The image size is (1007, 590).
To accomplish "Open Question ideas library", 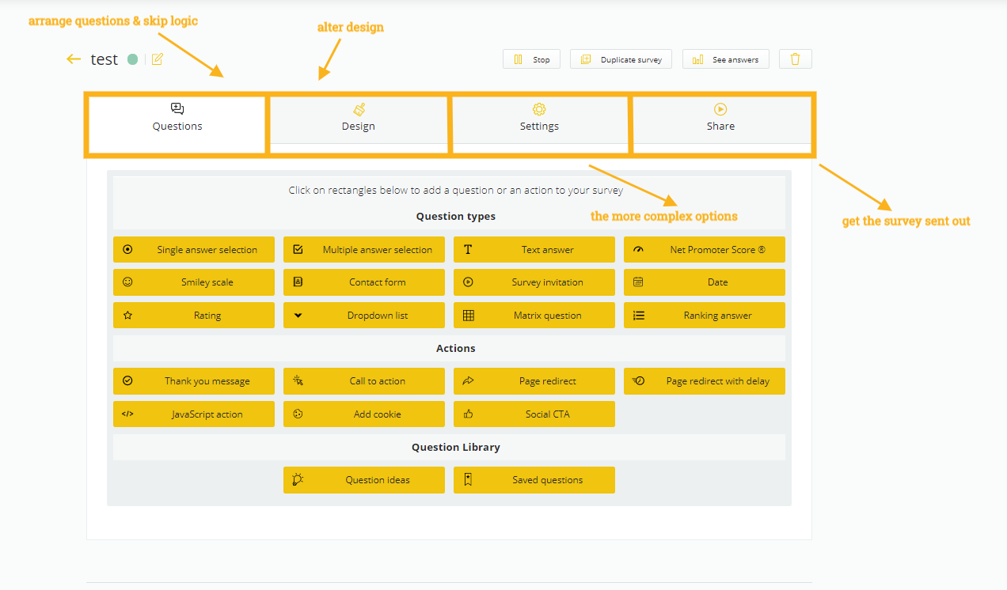I will tap(364, 479).
